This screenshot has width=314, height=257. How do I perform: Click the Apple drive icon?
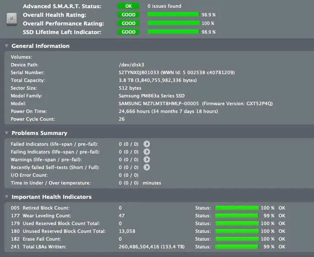tap(12, 19)
